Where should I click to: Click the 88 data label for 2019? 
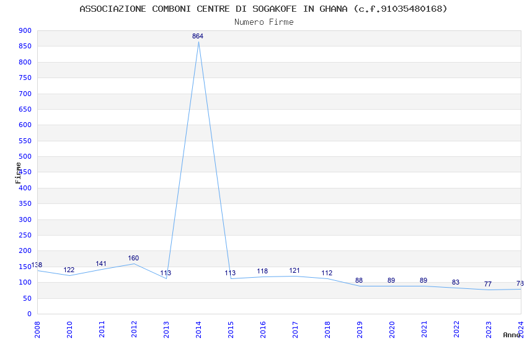[359, 280]
